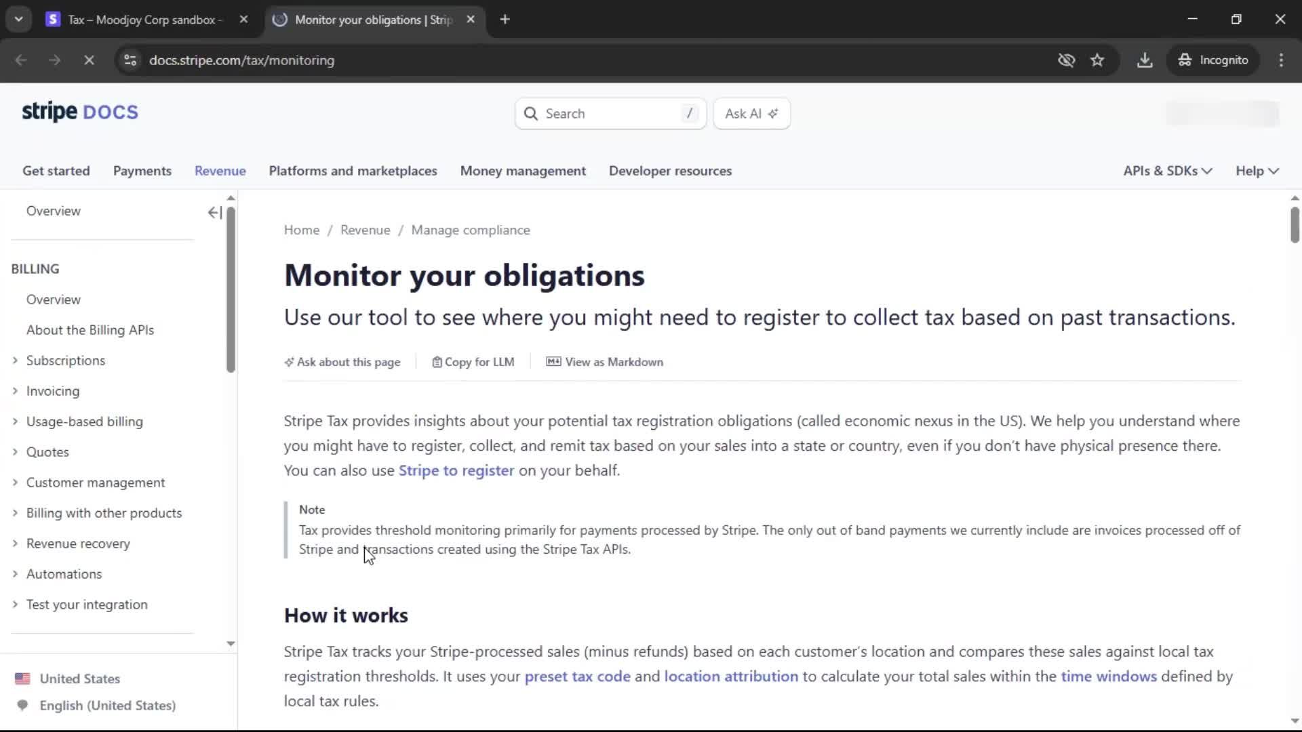Expand the Invoicing sidebar section
This screenshot has height=732, width=1302.
point(15,391)
